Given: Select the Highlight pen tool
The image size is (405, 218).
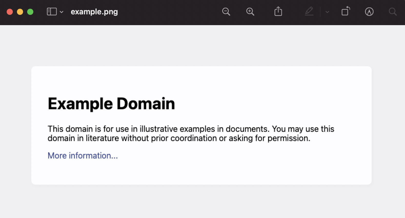Looking at the screenshot, I should pyautogui.click(x=309, y=12).
